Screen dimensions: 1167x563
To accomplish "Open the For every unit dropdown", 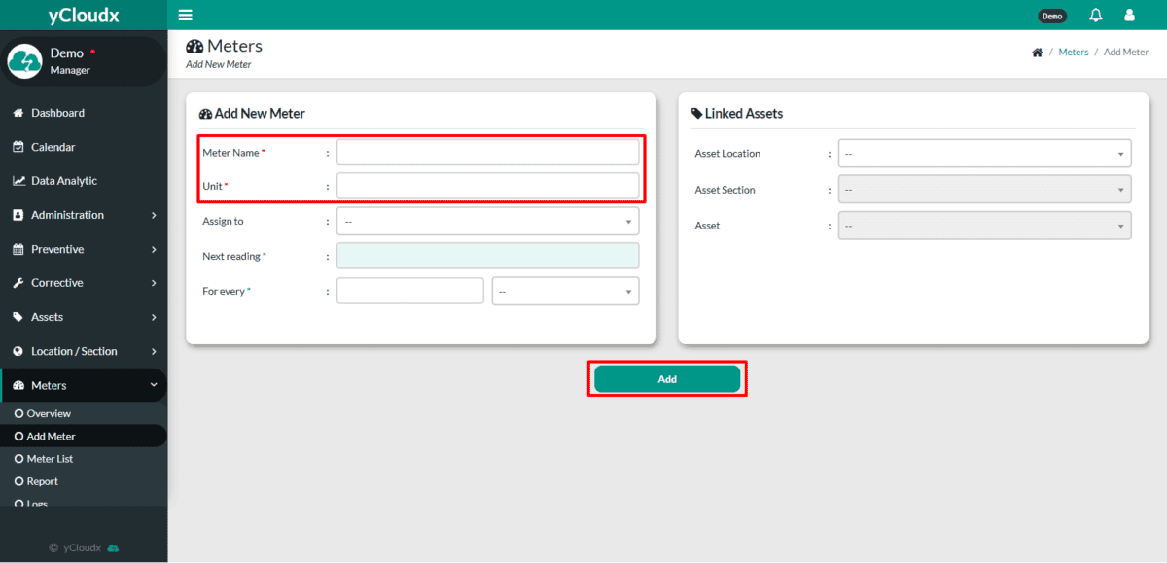I will pyautogui.click(x=565, y=291).
